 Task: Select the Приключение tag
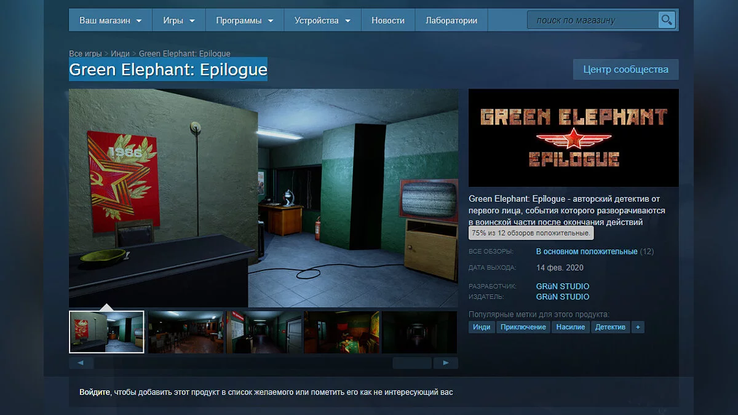[523, 327]
